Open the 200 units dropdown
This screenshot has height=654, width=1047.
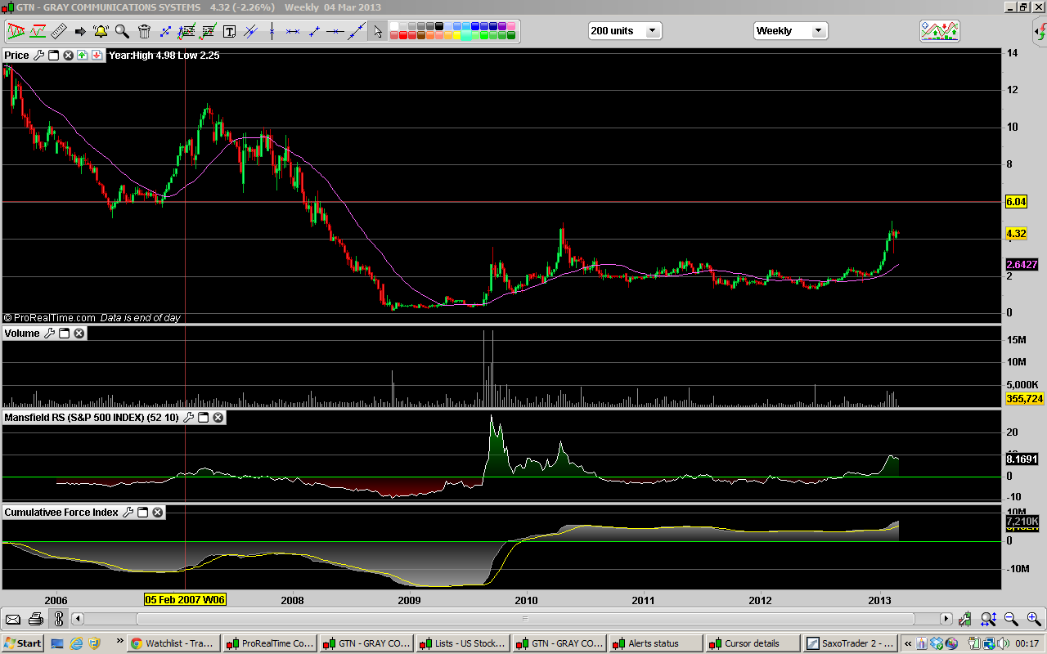652,31
